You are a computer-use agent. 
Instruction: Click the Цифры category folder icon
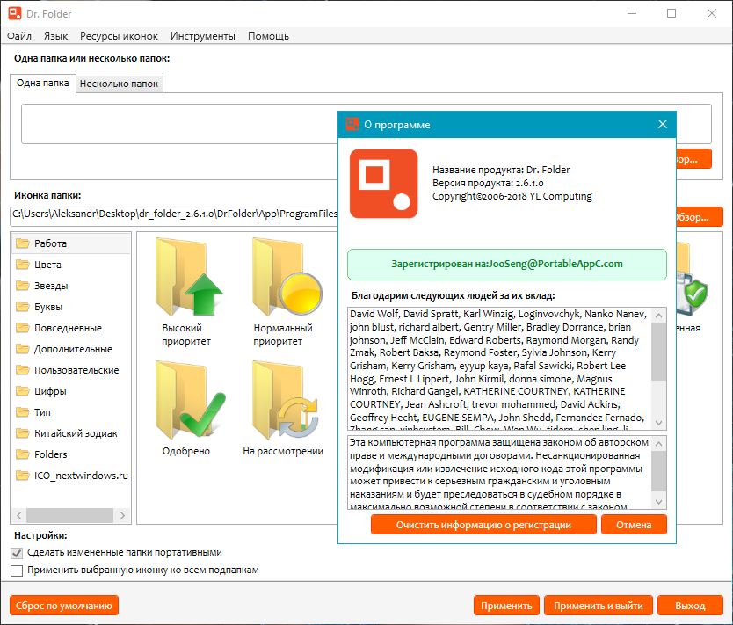(23, 391)
